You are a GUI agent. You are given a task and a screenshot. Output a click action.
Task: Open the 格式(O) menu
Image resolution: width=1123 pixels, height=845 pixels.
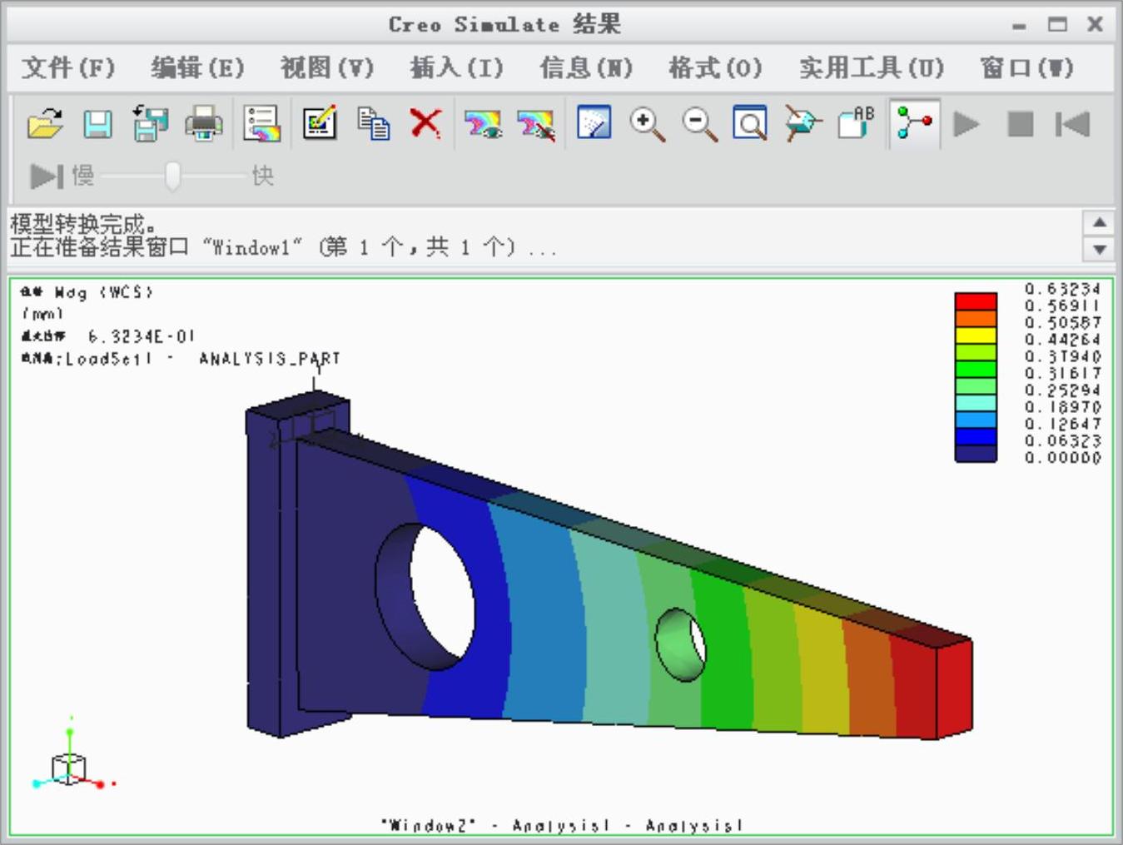(715, 67)
